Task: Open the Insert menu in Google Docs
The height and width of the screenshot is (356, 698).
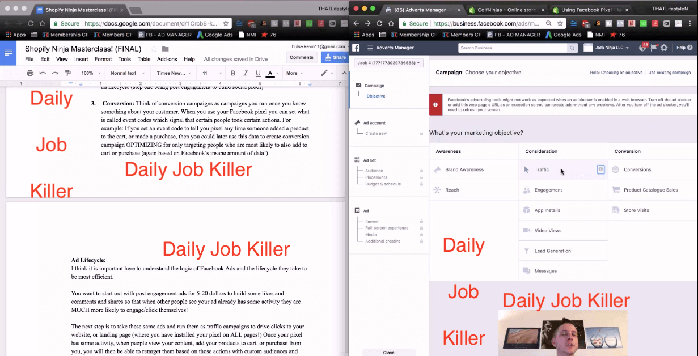Action: [81, 59]
